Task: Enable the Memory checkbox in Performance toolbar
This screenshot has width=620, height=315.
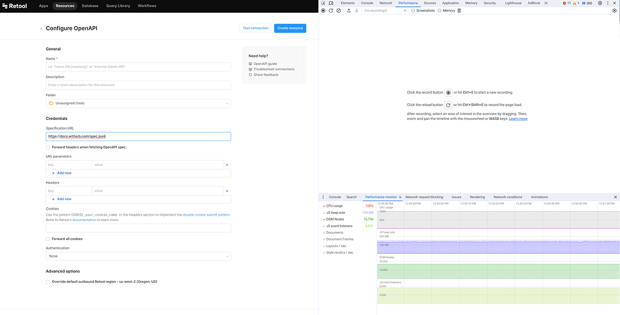Action: pyautogui.click(x=440, y=11)
